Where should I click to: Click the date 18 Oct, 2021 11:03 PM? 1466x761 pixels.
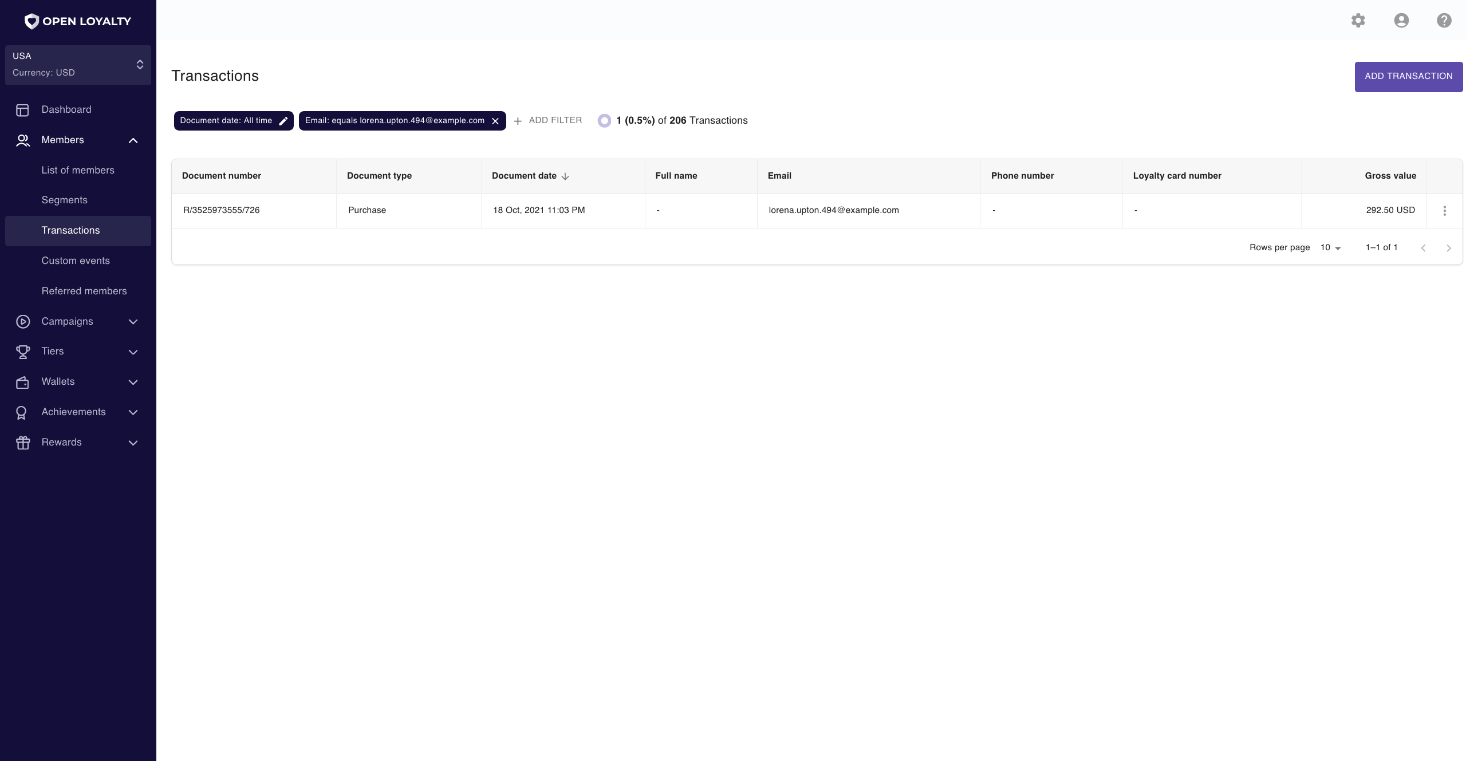[539, 210]
